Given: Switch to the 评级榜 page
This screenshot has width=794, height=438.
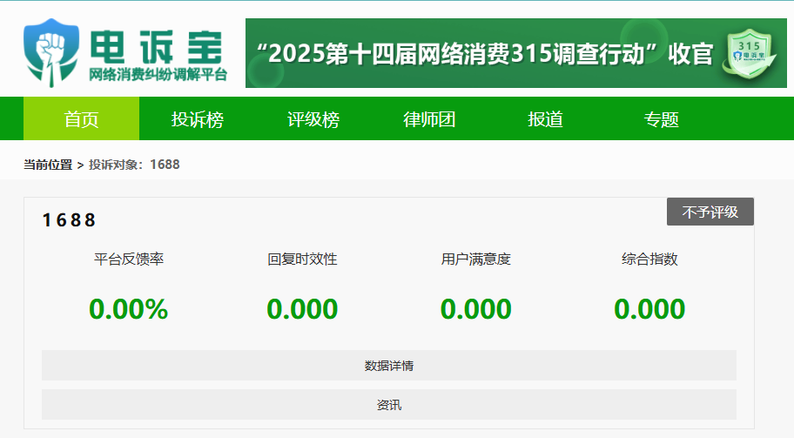Looking at the screenshot, I should pyautogui.click(x=313, y=119).
